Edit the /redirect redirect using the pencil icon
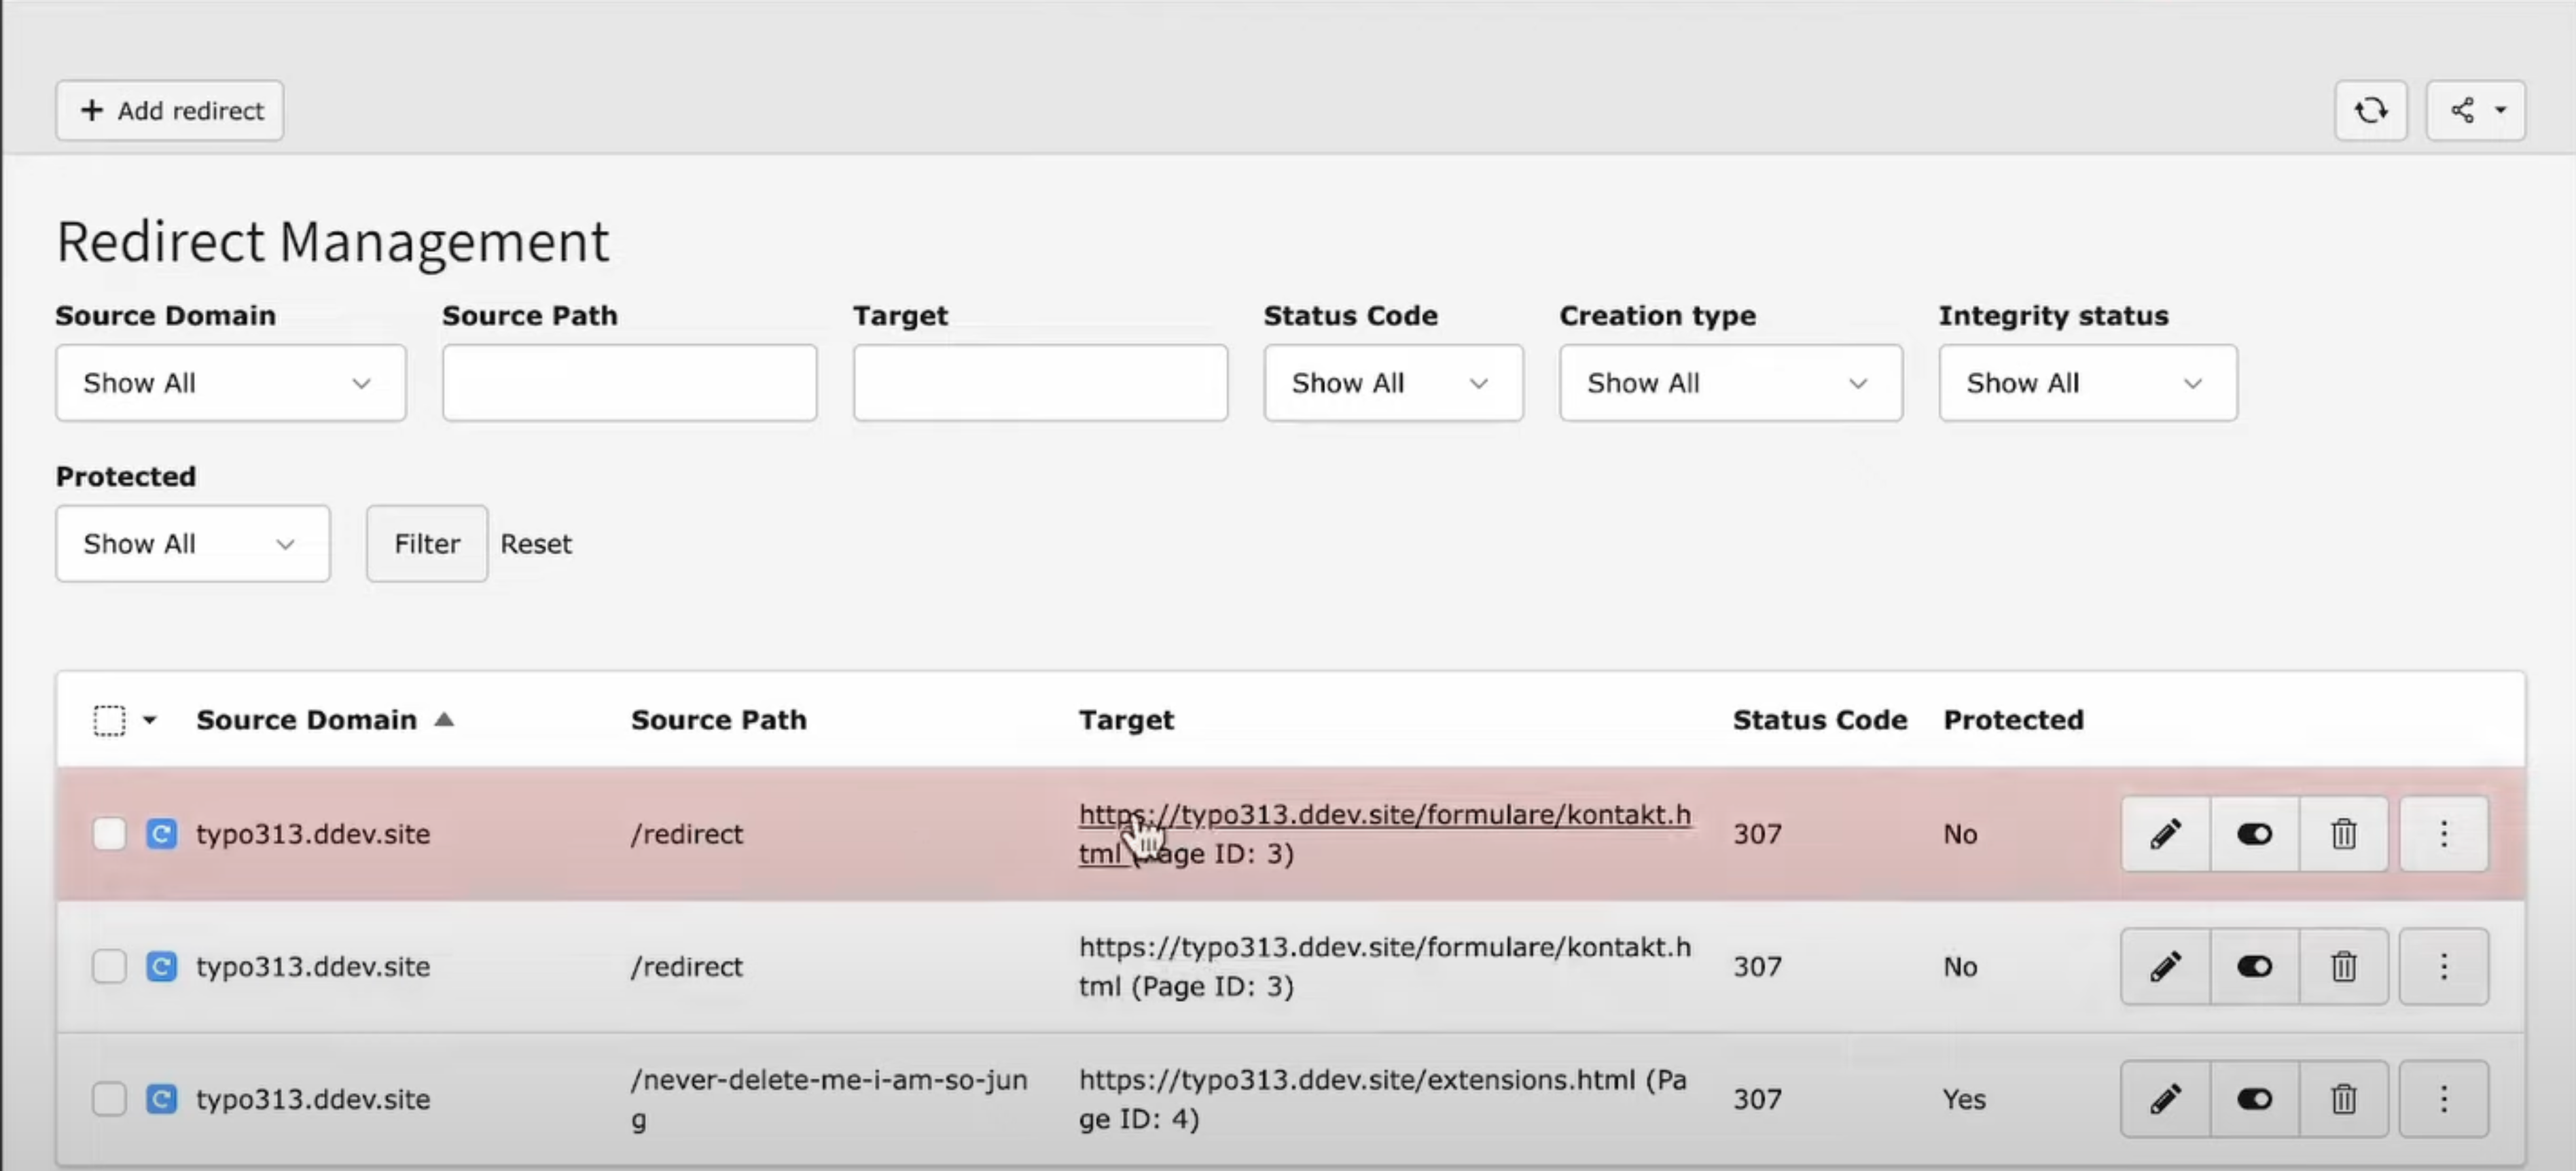This screenshot has width=2576, height=1171. tap(2165, 833)
